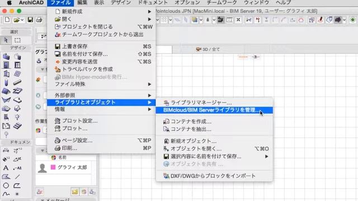Open the ヘルプ menu
The height and width of the screenshot is (201, 358).
coord(284,3)
